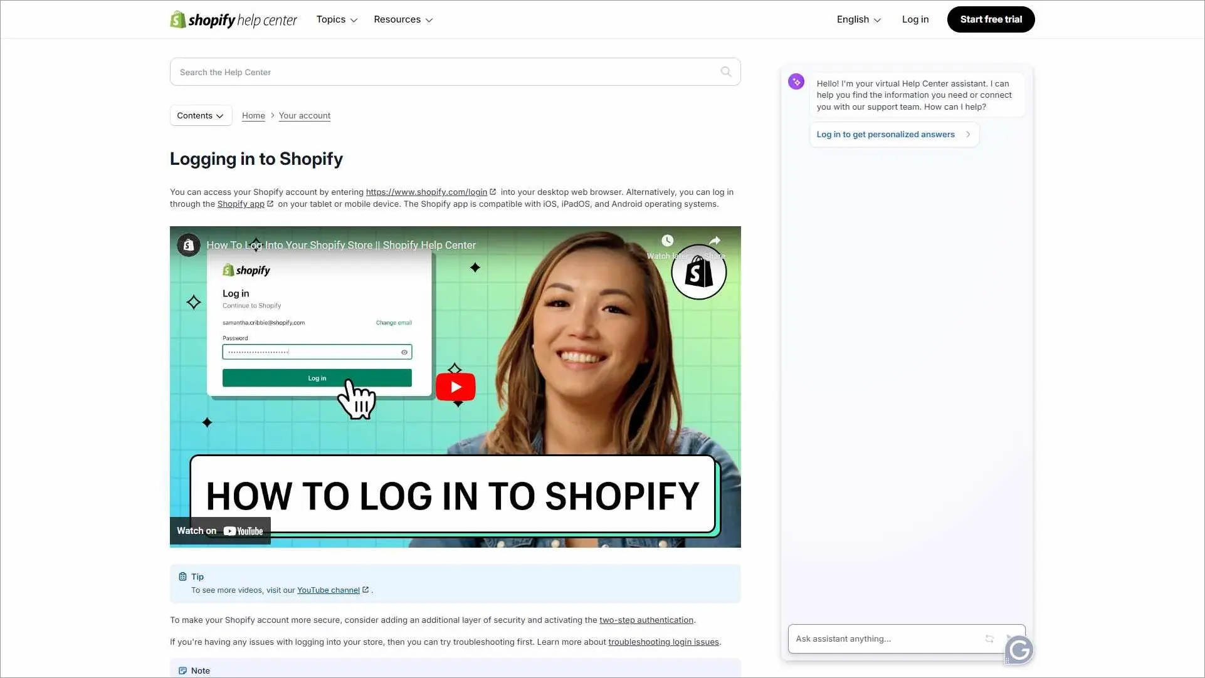This screenshot has width=1205, height=678.
Task: Open two-step authentication link
Action: click(646, 620)
